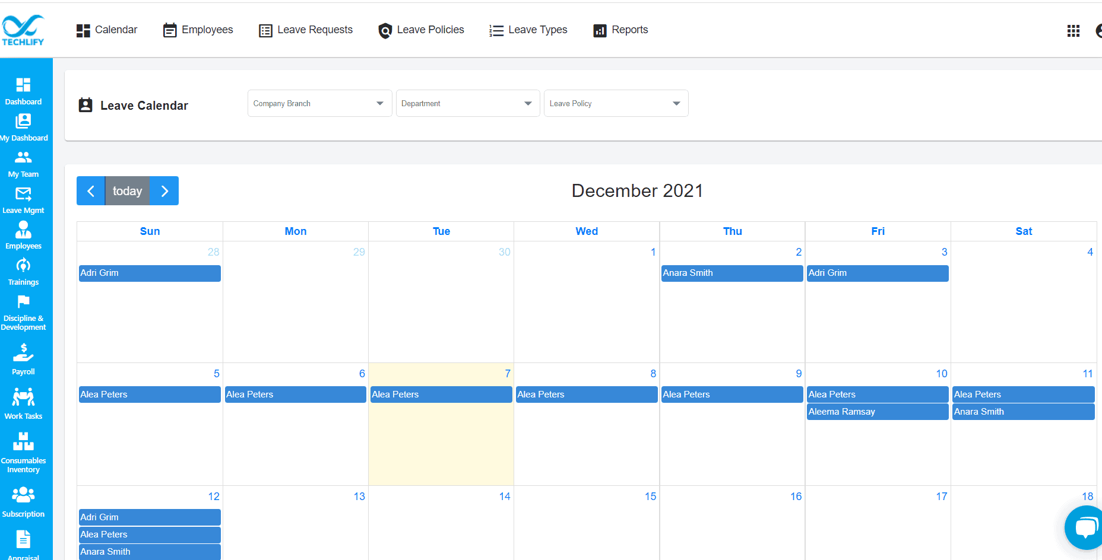Select day number 14 in calendar
1102x560 pixels.
(x=505, y=497)
